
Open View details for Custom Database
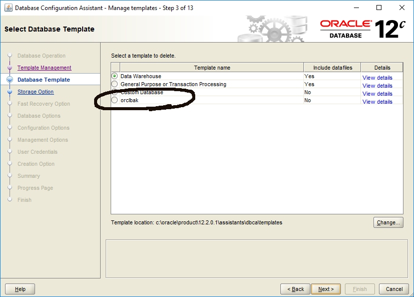(x=377, y=94)
